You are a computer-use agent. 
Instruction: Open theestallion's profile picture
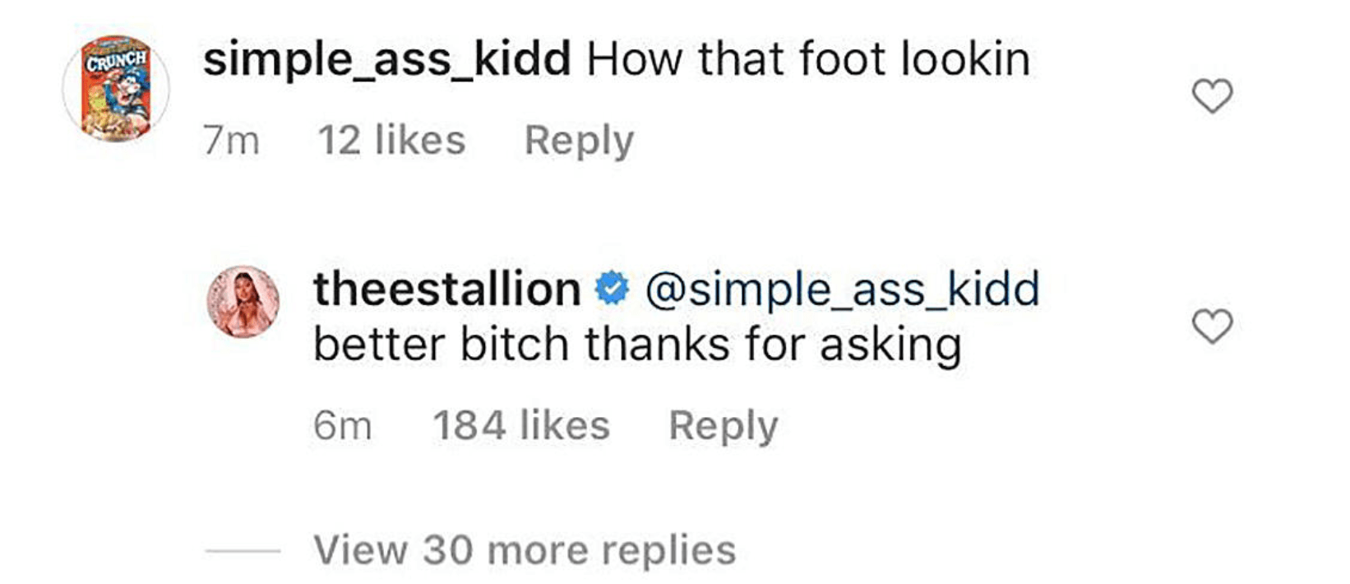pos(243,302)
